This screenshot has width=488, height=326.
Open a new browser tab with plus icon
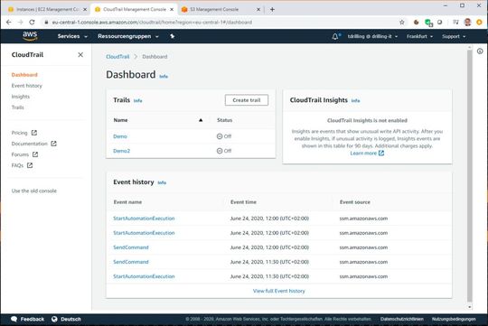coord(272,9)
